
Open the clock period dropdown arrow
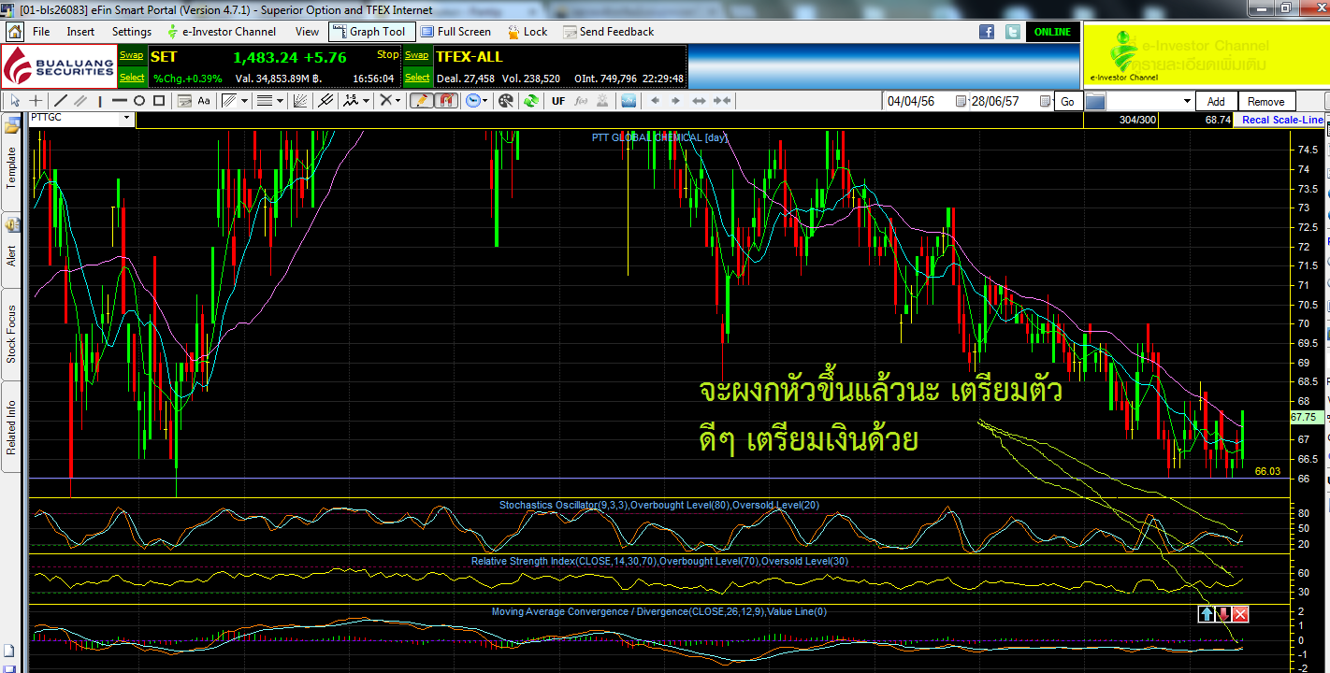click(x=486, y=101)
